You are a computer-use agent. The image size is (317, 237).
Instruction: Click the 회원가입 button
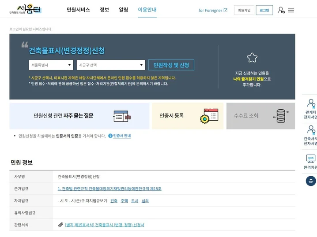tap(244, 10)
